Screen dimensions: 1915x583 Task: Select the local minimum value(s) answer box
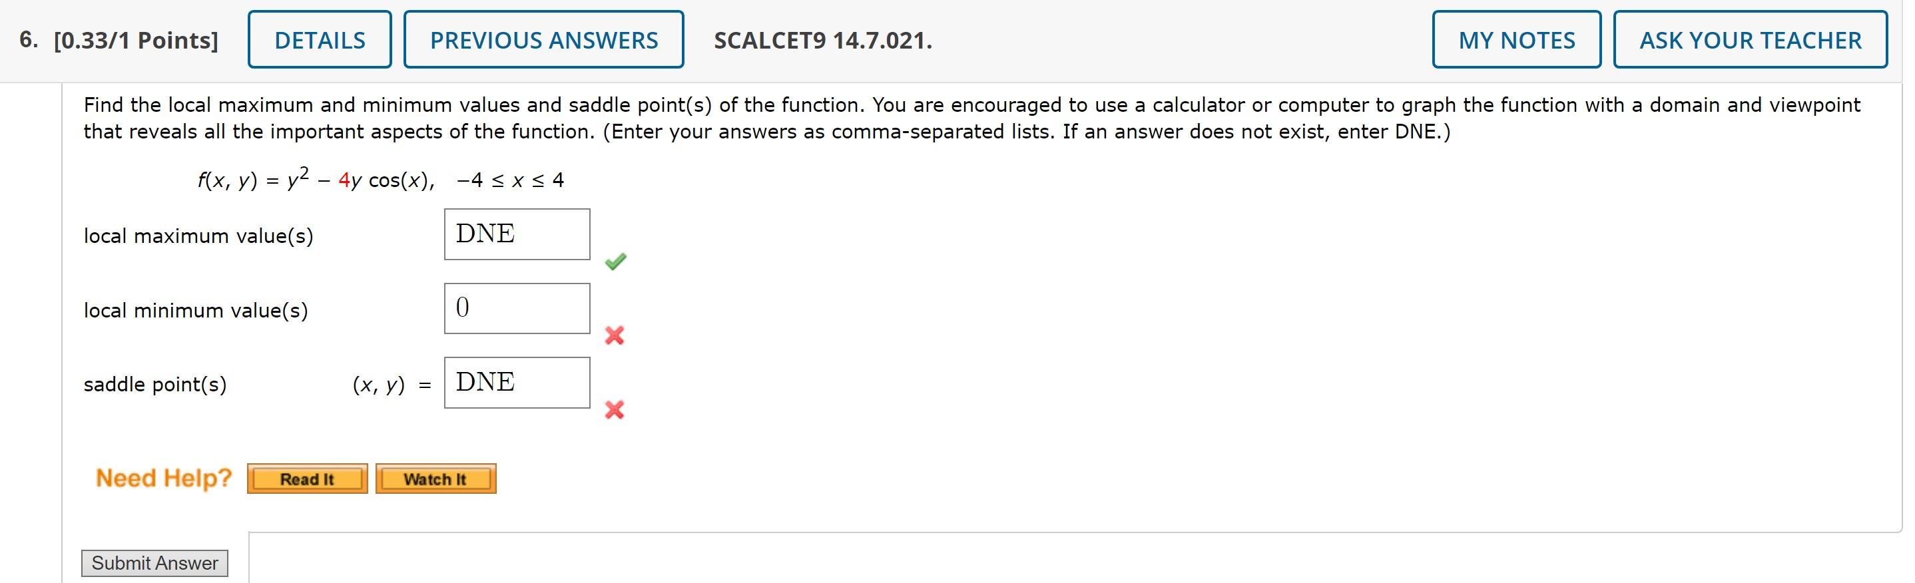[x=517, y=307]
